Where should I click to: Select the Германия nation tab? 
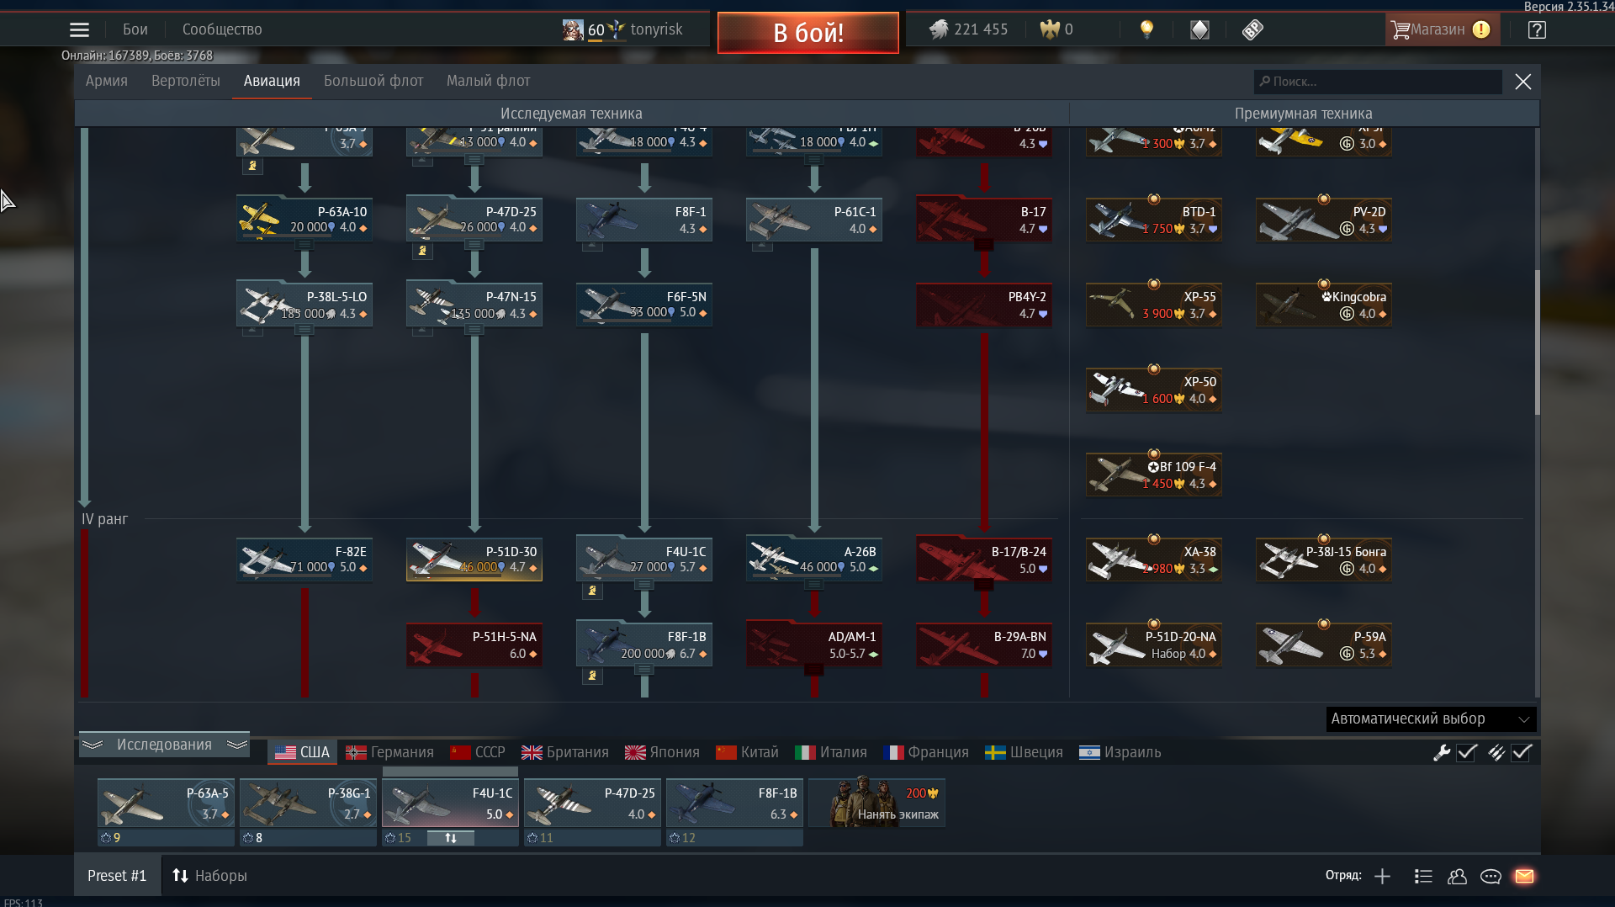point(390,752)
